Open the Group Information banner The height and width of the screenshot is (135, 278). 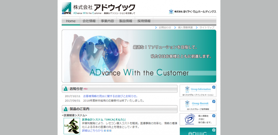(198, 91)
